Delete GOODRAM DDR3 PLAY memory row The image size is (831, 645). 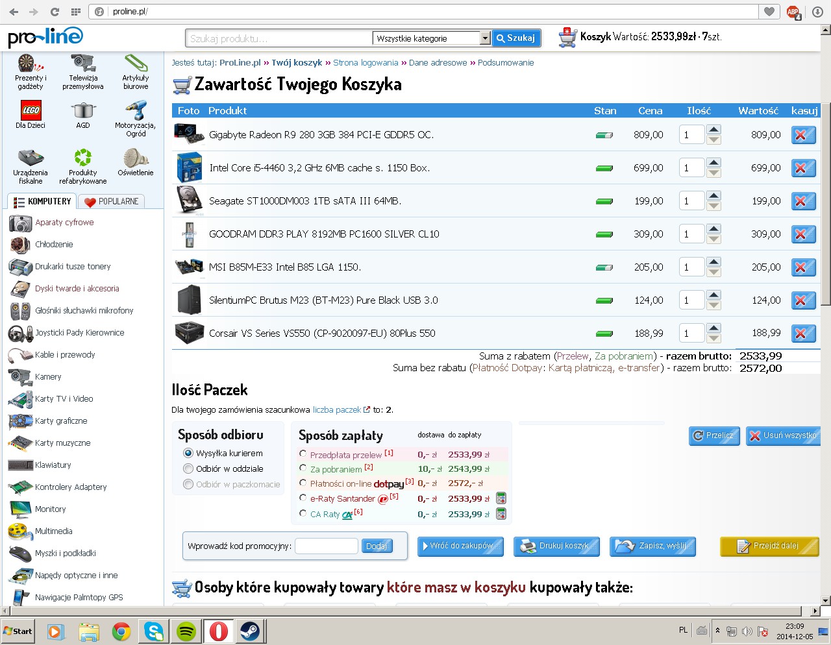click(803, 234)
